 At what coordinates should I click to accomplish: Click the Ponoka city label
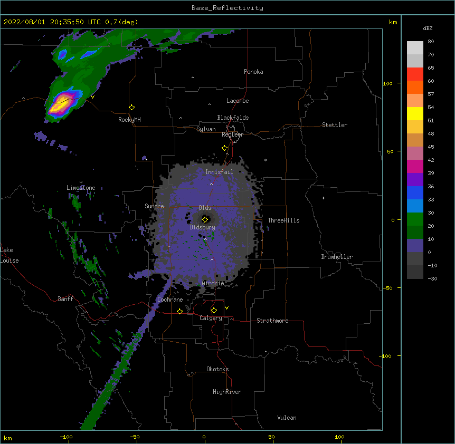[253, 72]
